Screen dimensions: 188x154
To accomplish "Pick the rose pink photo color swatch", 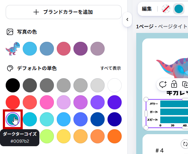I will pos(63,49).
